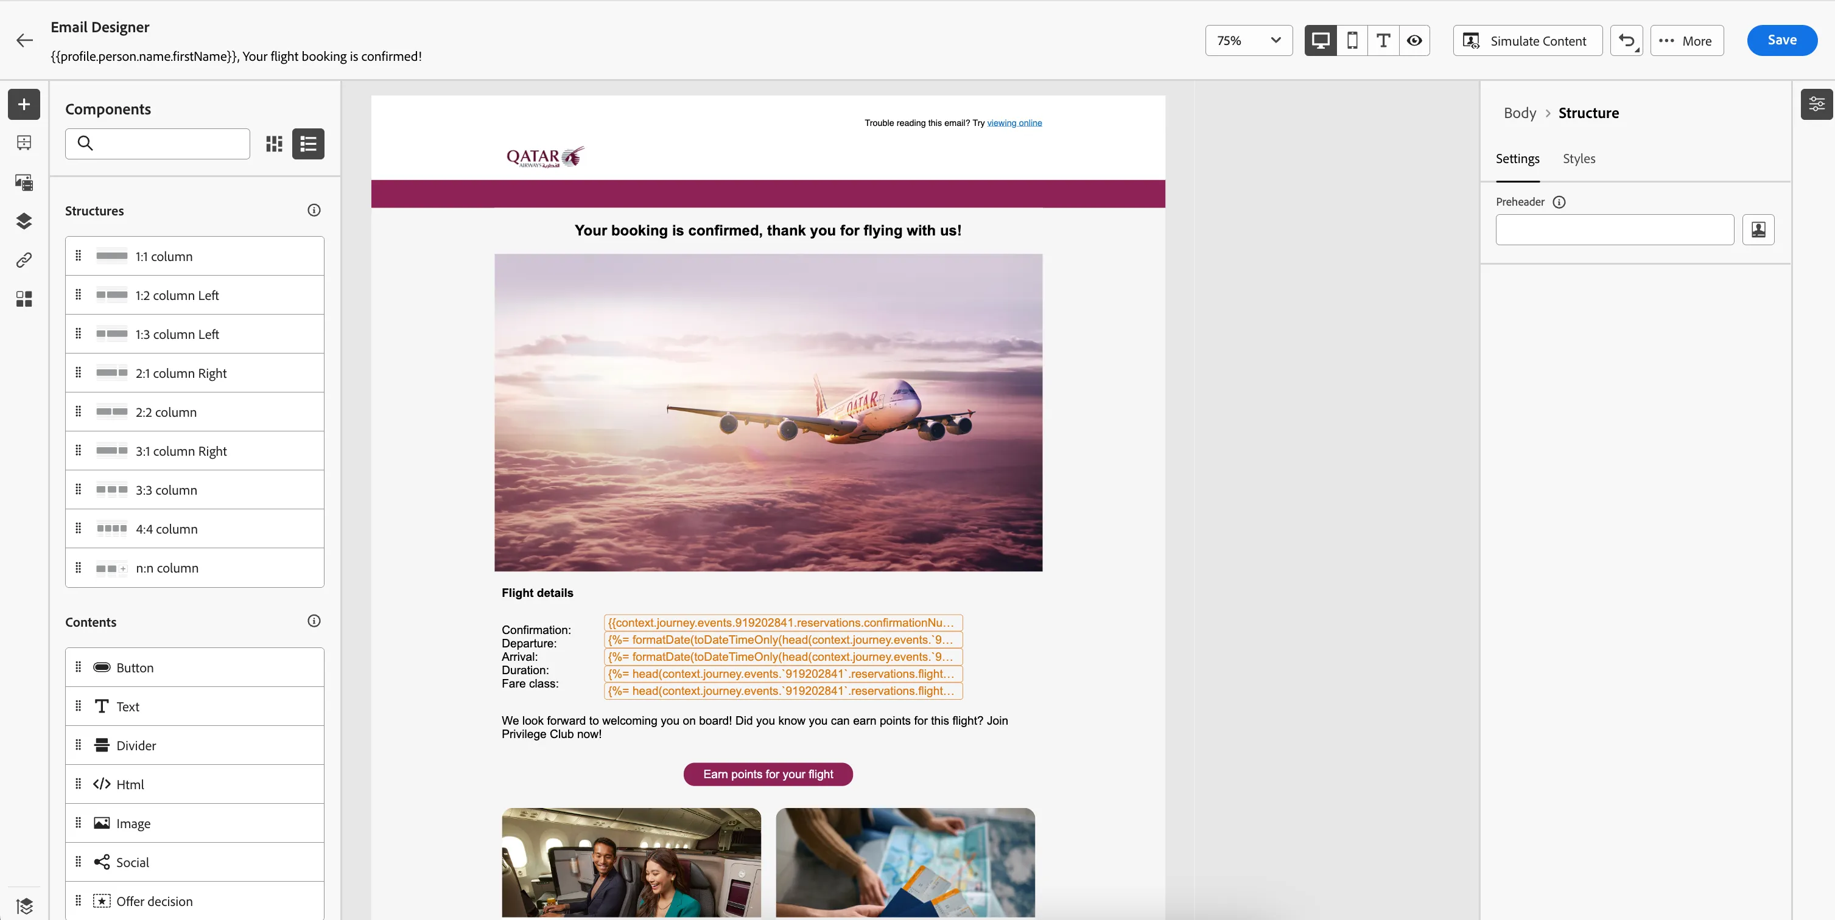Viewport: 1835px width, 920px height.
Task: Click the Qatar Airways logo
Action: [x=545, y=156]
